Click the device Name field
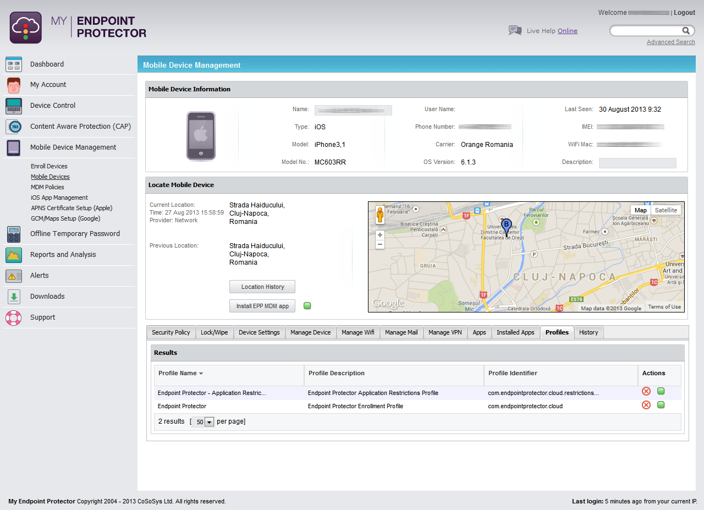The width and height of the screenshot is (704, 510). click(x=353, y=110)
